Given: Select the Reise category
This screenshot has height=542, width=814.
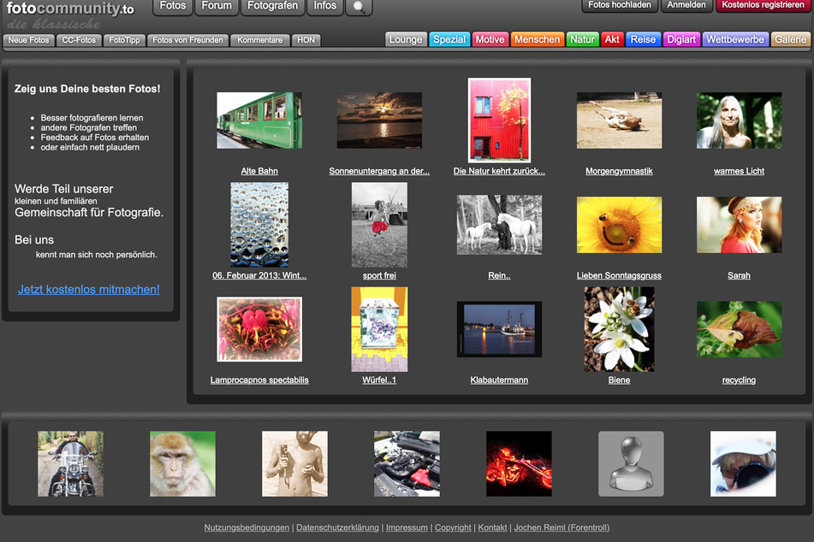Looking at the screenshot, I should tap(643, 39).
